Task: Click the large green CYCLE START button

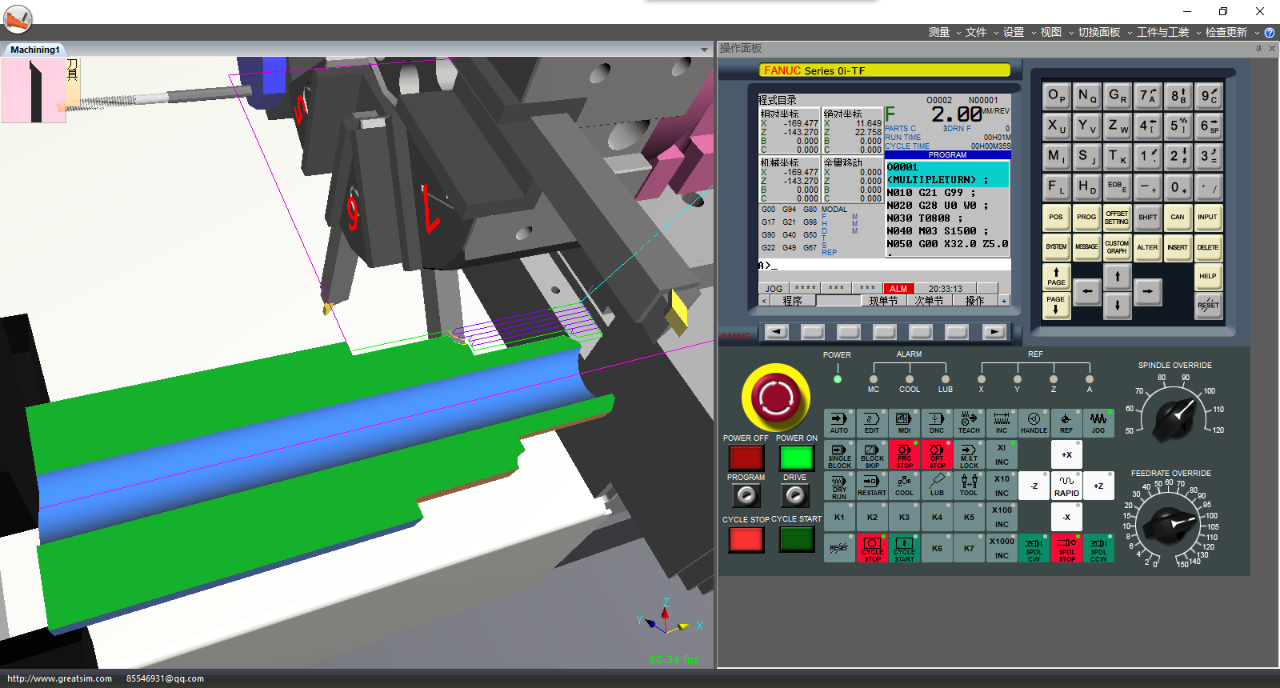Action: (x=796, y=539)
